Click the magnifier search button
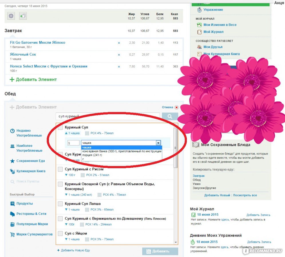The width and height of the screenshot is (285, 257). click(x=170, y=117)
